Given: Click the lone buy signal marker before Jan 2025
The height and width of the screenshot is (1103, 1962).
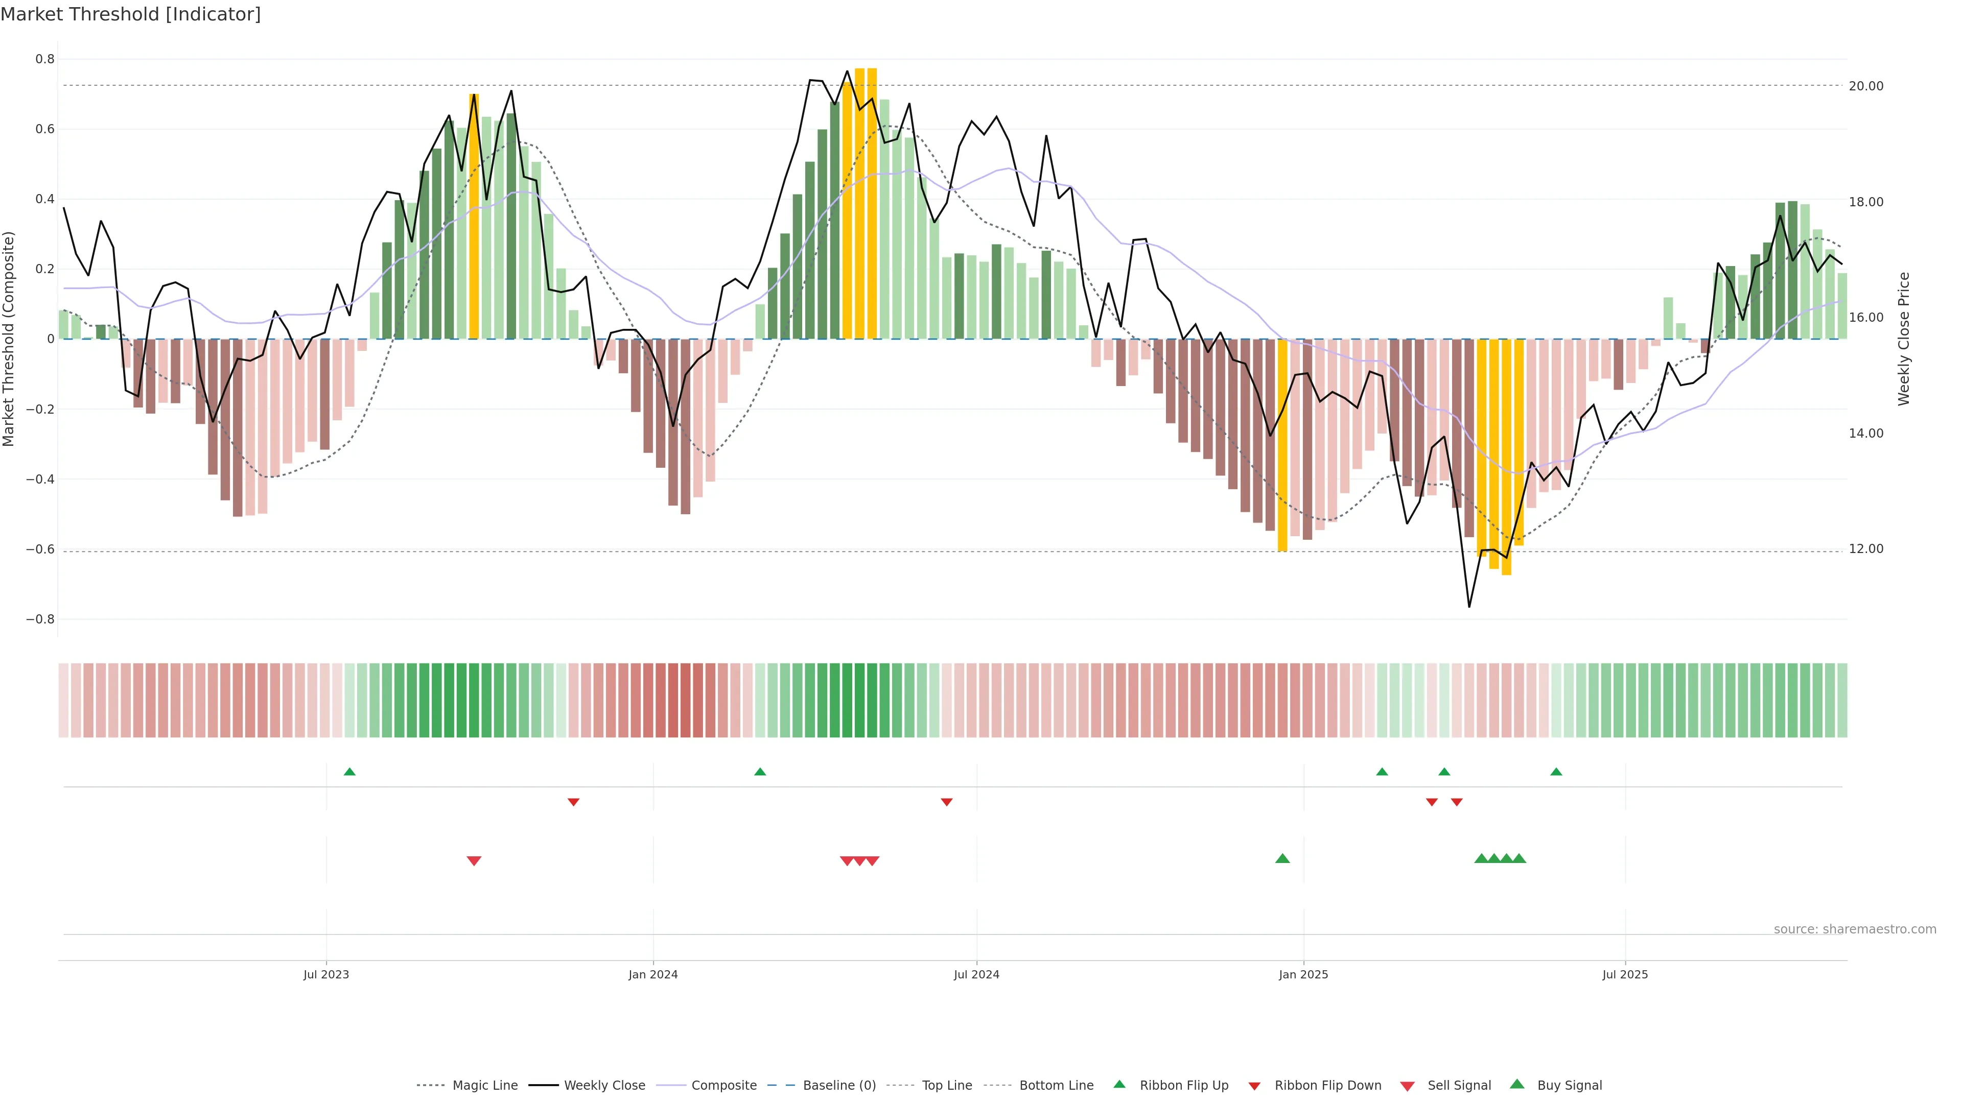Looking at the screenshot, I should pyautogui.click(x=1282, y=858).
